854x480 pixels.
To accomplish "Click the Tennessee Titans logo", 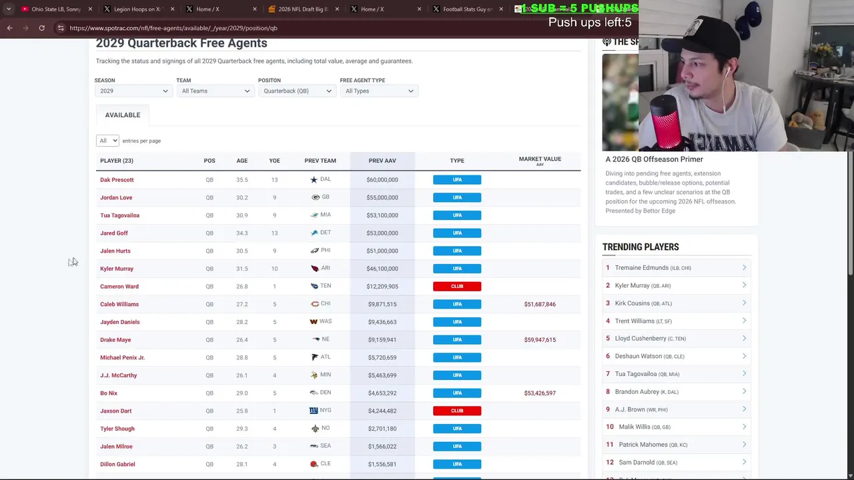I will coord(314,286).
